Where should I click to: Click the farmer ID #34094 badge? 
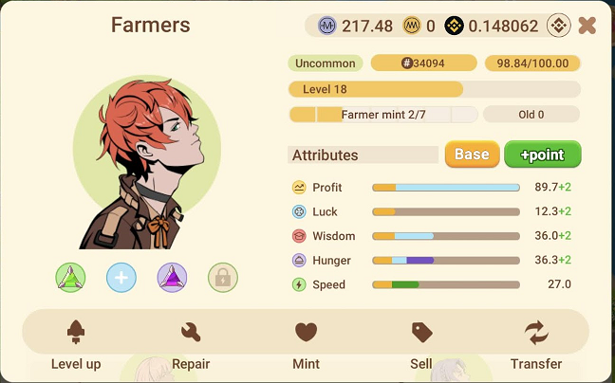click(x=423, y=64)
